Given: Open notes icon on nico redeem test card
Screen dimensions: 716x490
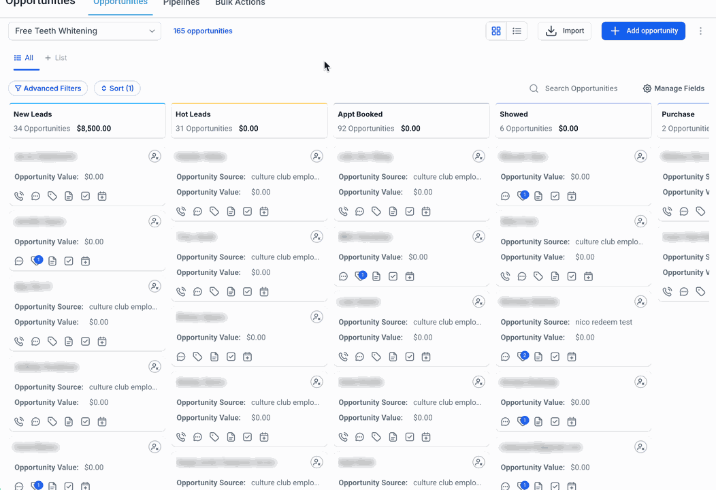Looking at the screenshot, I should tap(538, 357).
